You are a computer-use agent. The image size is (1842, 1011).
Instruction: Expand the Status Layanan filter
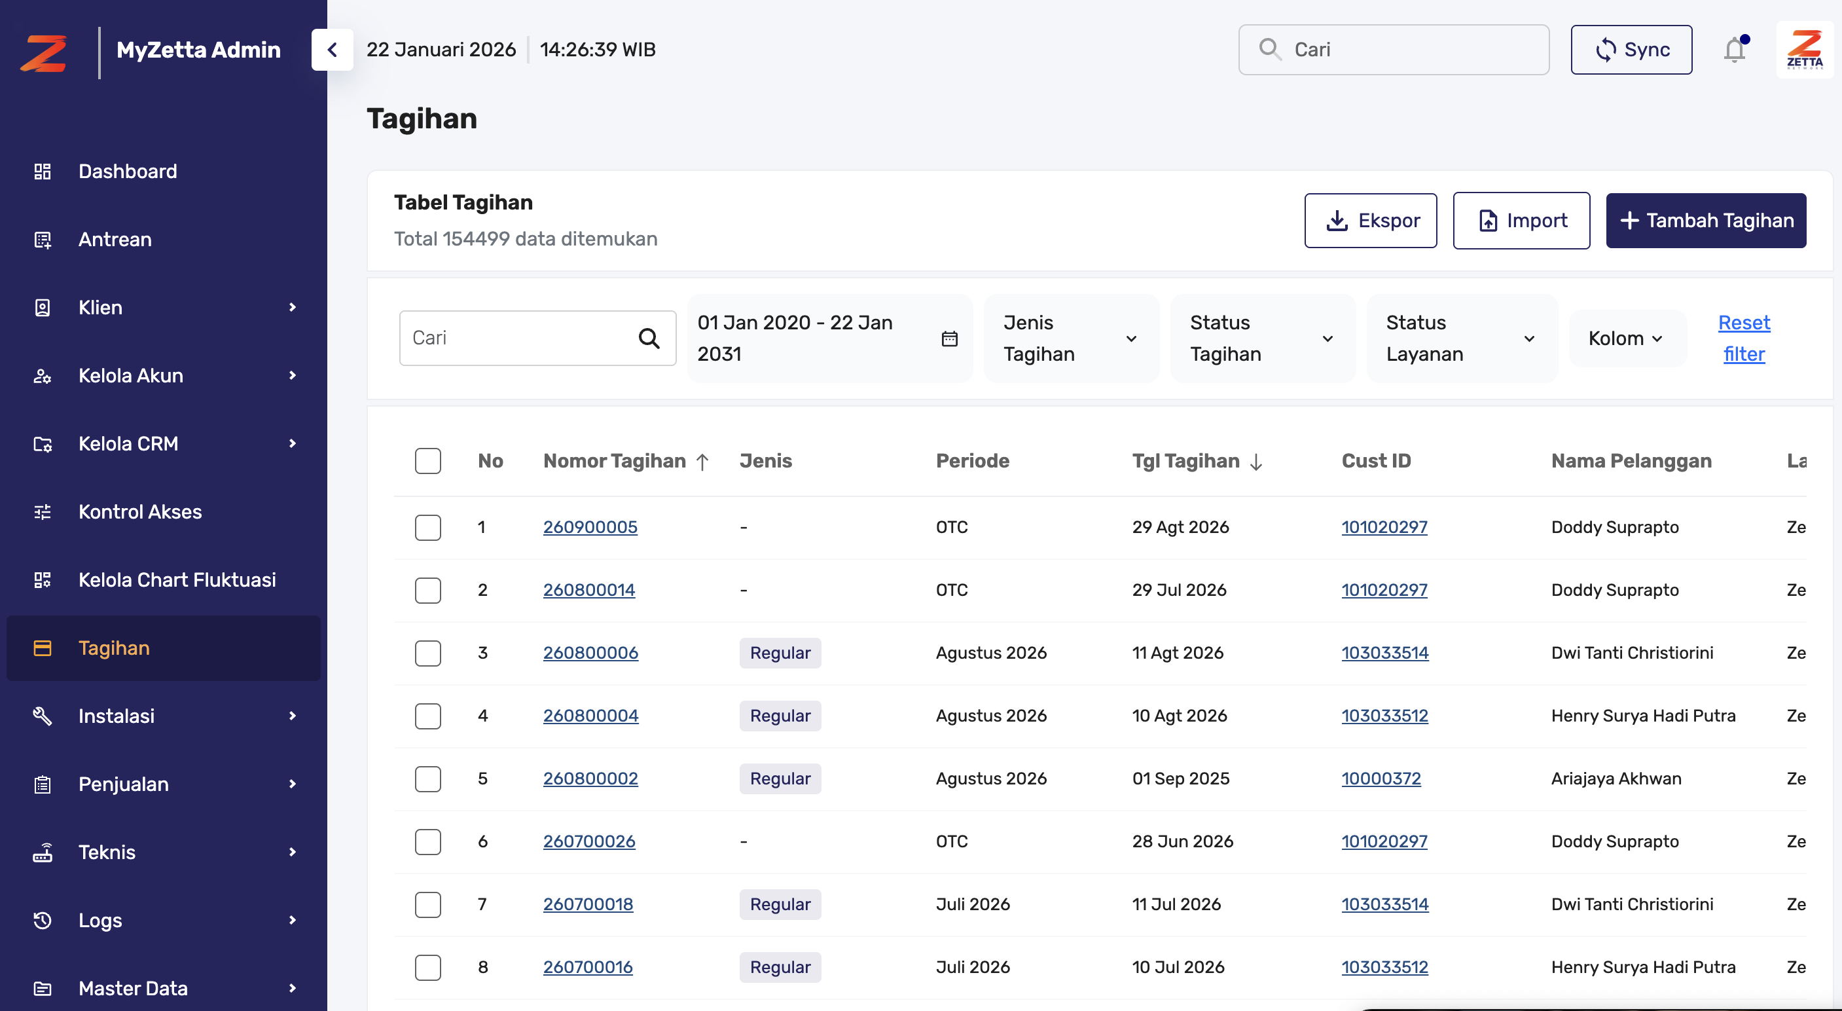pos(1460,338)
